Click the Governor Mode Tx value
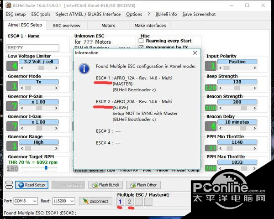Screen dimensions: 274x219 click(39, 82)
